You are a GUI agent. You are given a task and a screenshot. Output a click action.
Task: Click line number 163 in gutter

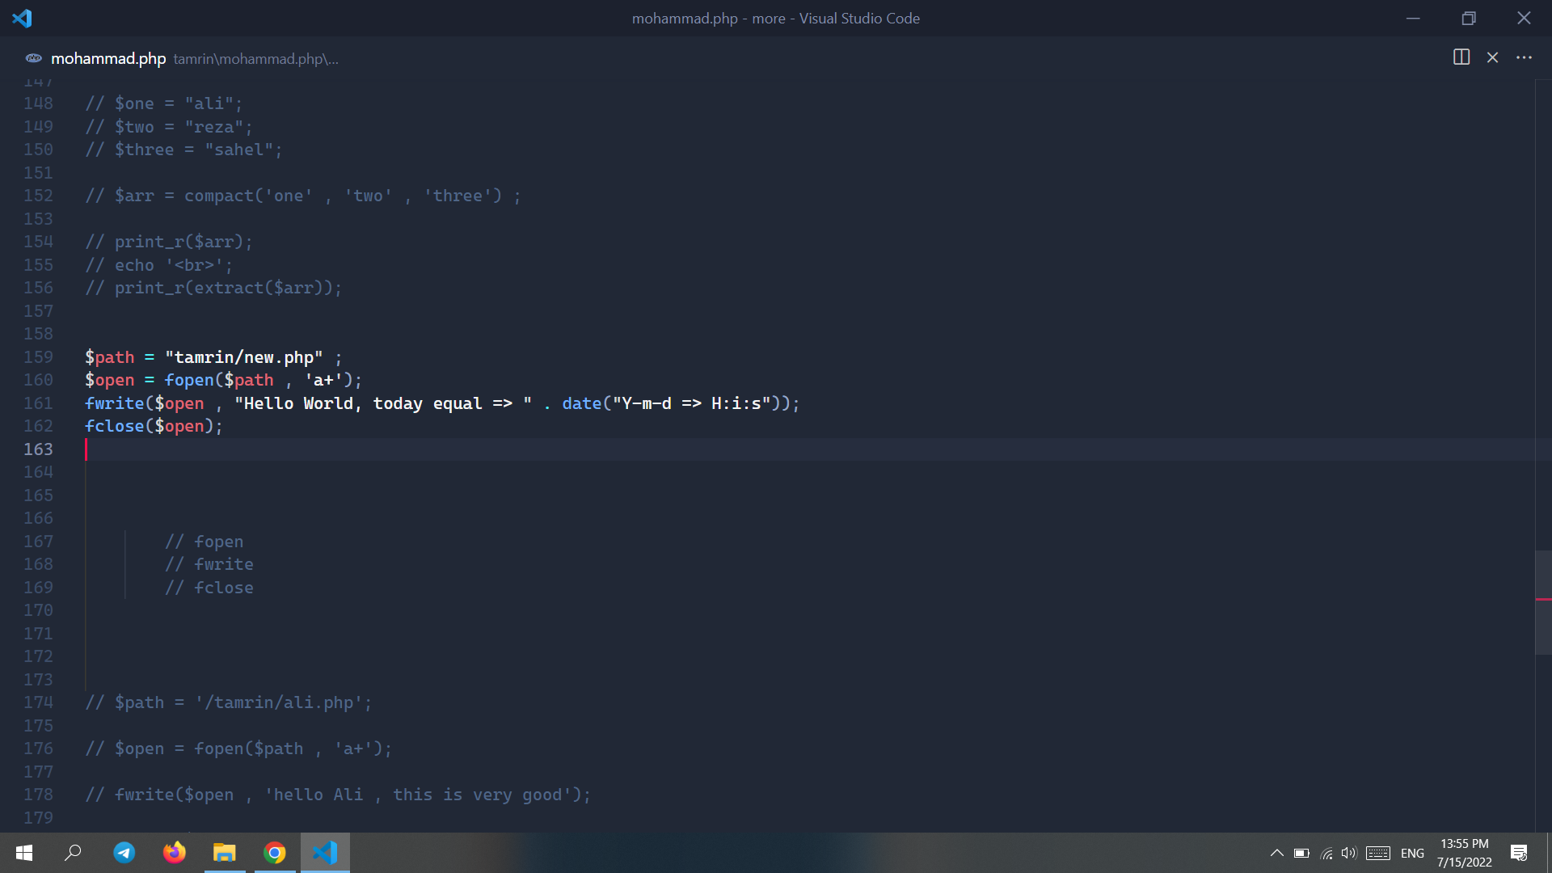pos(38,449)
